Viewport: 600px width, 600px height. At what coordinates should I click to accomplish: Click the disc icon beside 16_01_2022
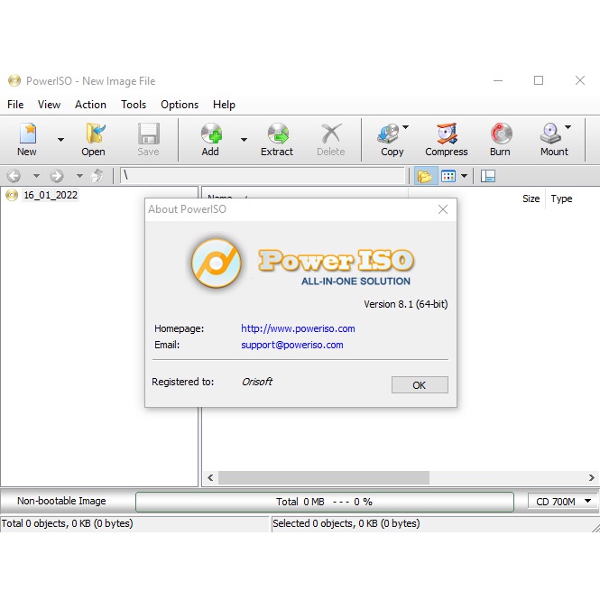click(x=12, y=195)
